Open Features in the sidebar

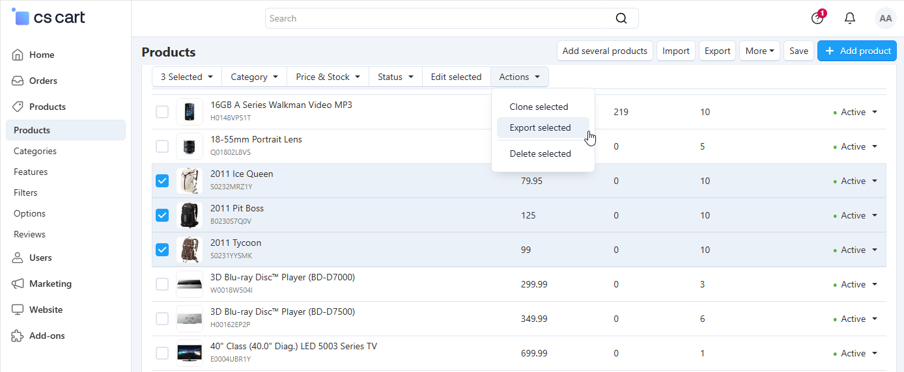point(31,172)
